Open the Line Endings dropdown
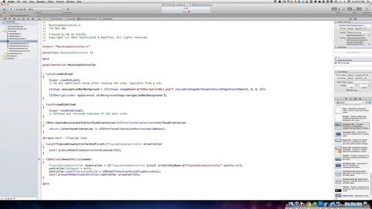Screen dimensions: 372x209 (359, 78)
